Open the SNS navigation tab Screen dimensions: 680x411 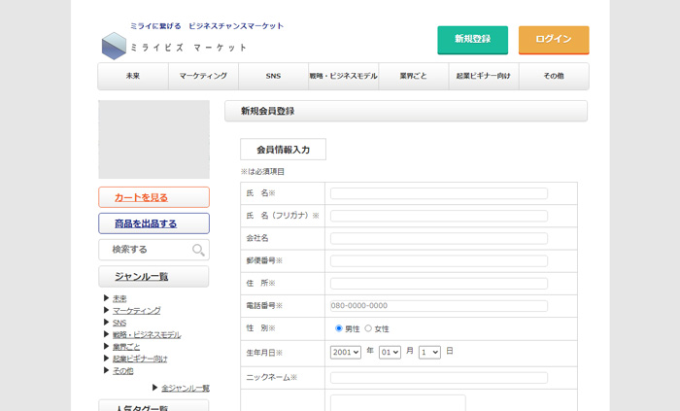[273, 76]
